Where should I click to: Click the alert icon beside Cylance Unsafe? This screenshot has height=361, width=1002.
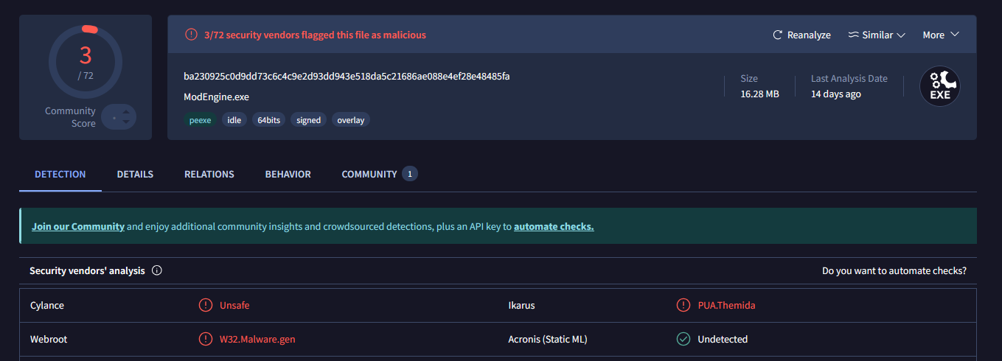click(x=205, y=305)
